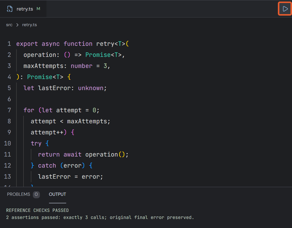
Task: Click 'number' type on line 3
Action: [82, 66]
